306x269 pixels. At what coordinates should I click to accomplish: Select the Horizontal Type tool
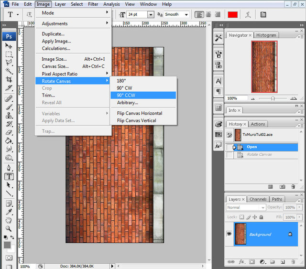(9, 176)
